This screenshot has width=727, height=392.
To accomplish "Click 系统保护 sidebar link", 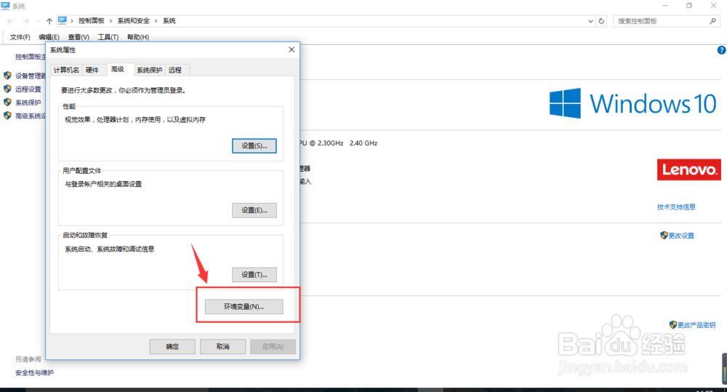I will pos(28,103).
